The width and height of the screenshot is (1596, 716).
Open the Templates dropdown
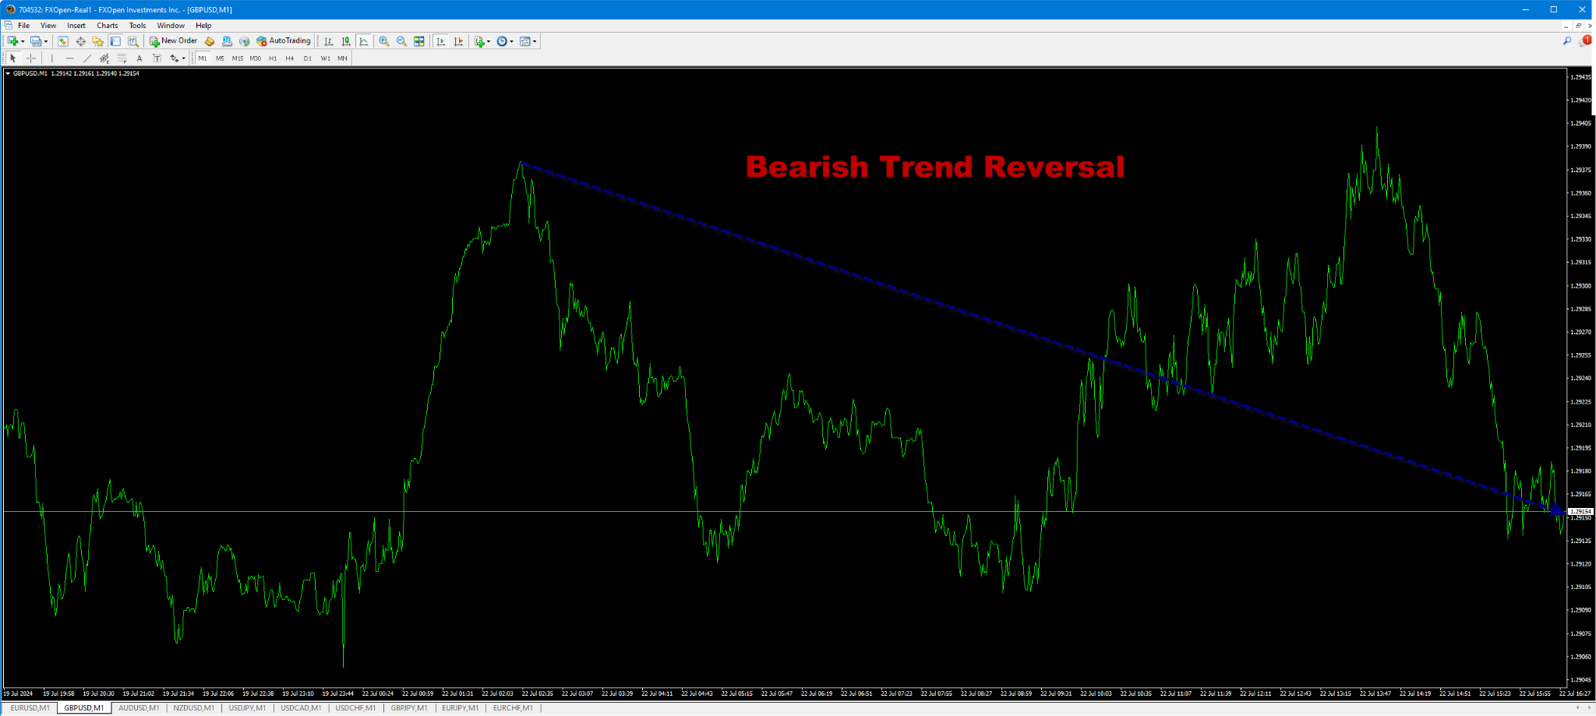pyautogui.click(x=535, y=41)
